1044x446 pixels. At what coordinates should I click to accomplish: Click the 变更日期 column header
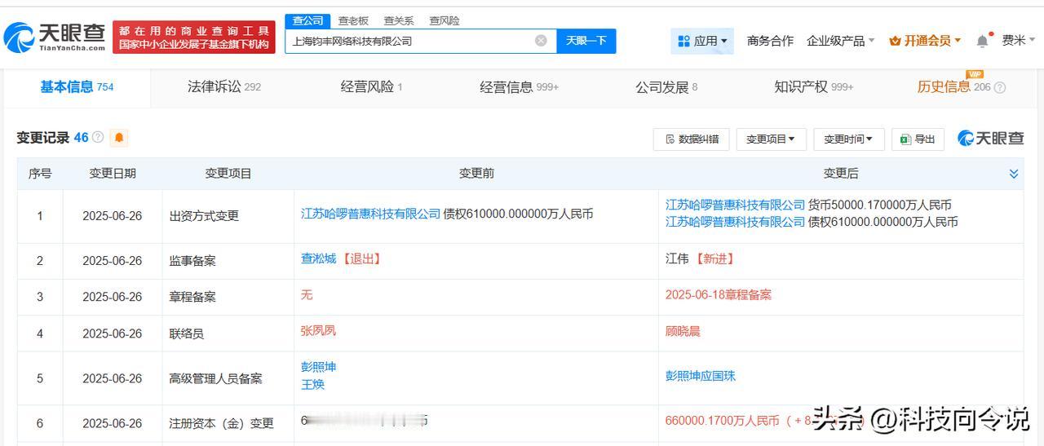(x=113, y=174)
